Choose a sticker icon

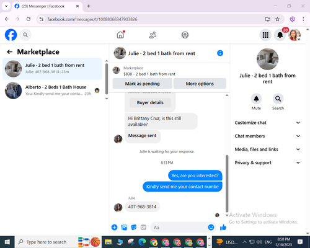point(134,228)
